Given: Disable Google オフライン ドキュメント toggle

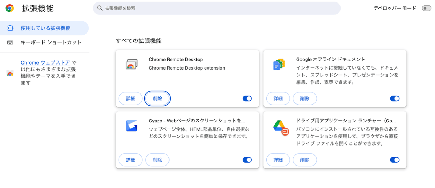Looking at the screenshot, I should click(x=395, y=98).
